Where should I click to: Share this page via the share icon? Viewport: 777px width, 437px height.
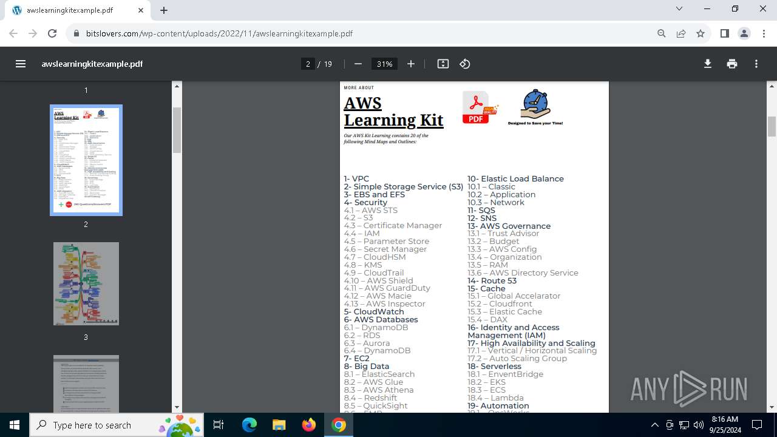tap(681, 33)
